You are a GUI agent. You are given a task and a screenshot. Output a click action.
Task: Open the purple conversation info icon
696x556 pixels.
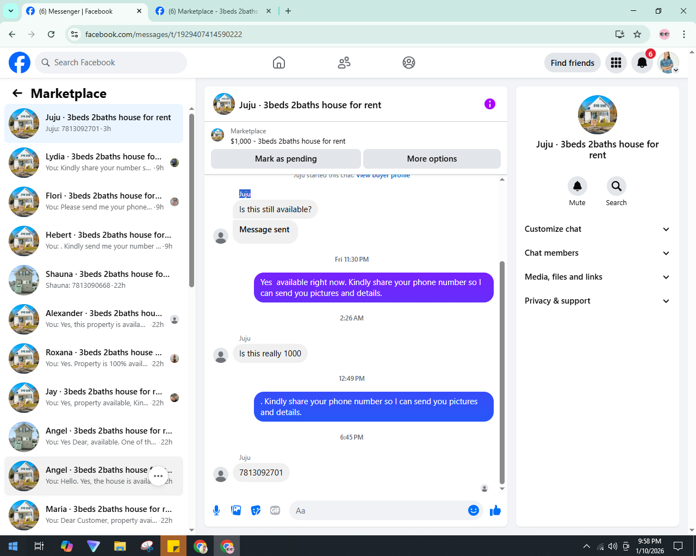(x=490, y=104)
